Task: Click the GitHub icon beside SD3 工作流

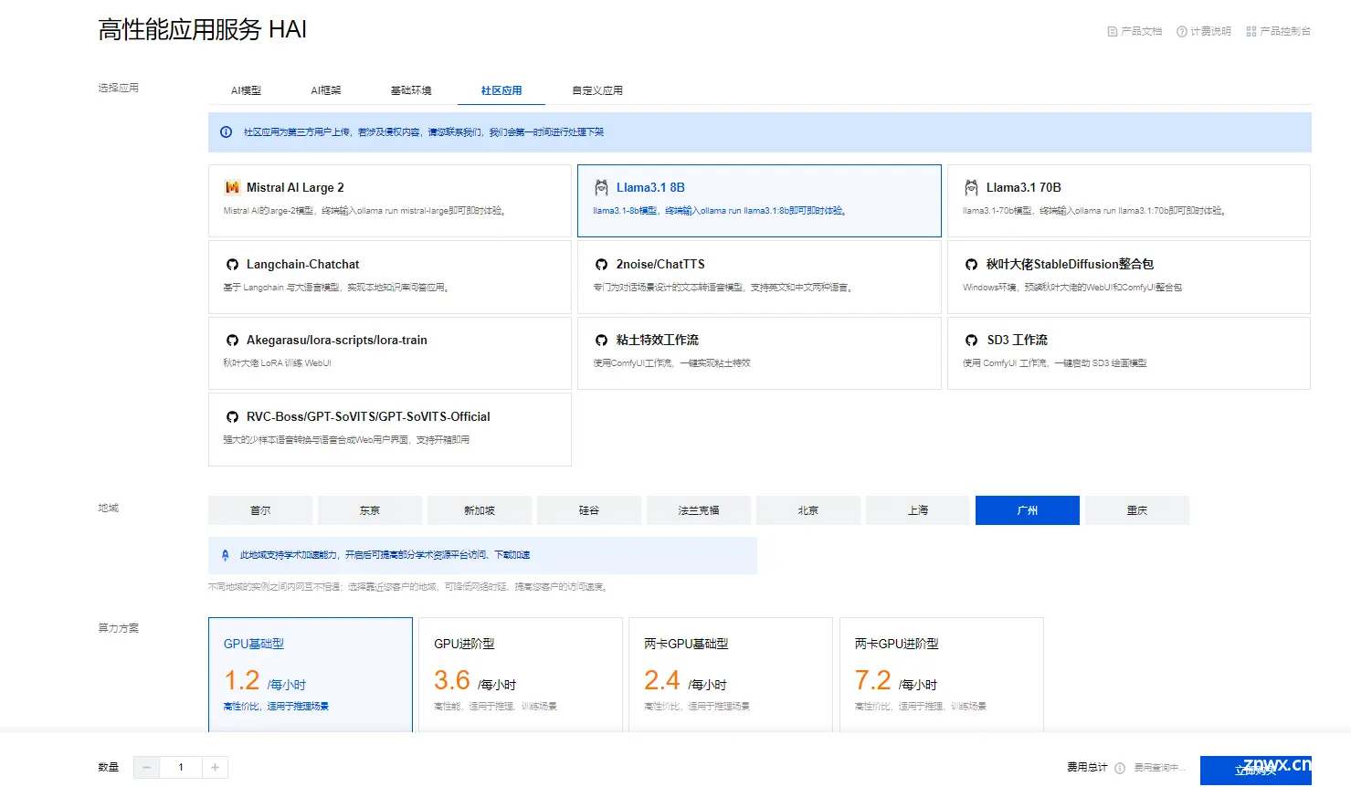Action: pyautogui.click(x=971, y=340)
